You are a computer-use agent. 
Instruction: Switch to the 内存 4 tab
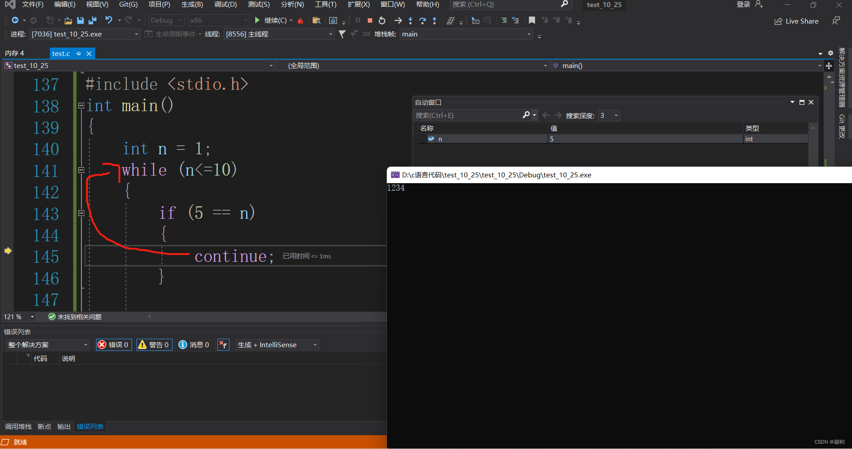(15, 53)
